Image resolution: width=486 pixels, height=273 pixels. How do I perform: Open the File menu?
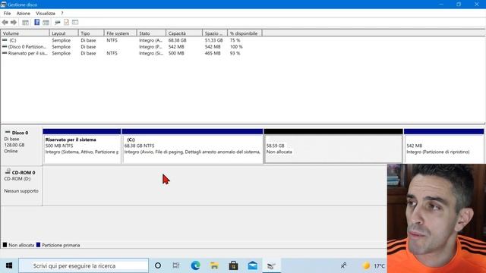click(x=7, y=14)
